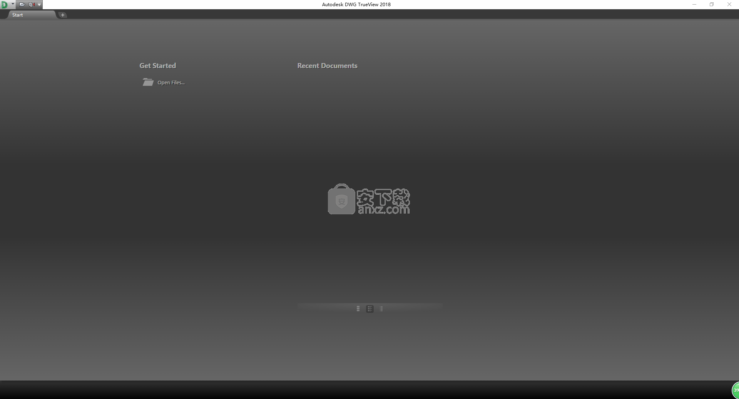Launch DWG Convert from quick access toolbar
This screenshot has height=399, width=739.
(32, 4)
